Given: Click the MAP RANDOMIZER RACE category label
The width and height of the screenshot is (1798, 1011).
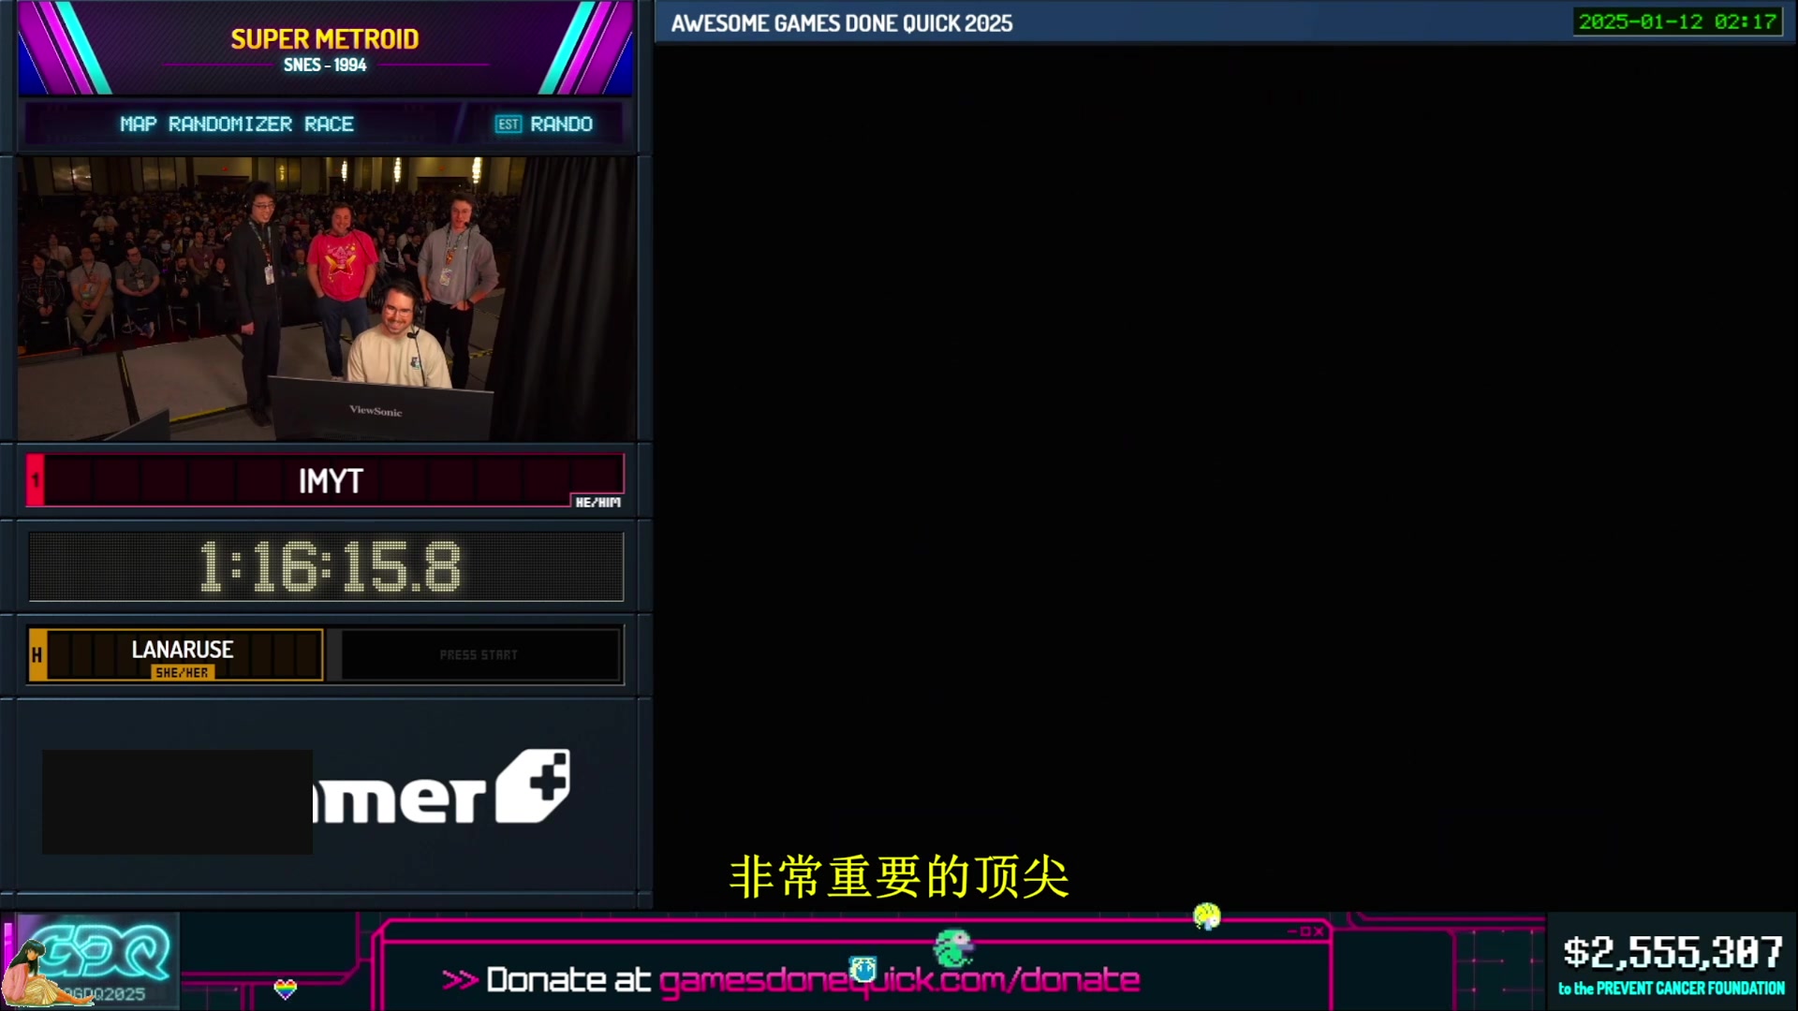Looking at the screenshot, I should point(237,125).
